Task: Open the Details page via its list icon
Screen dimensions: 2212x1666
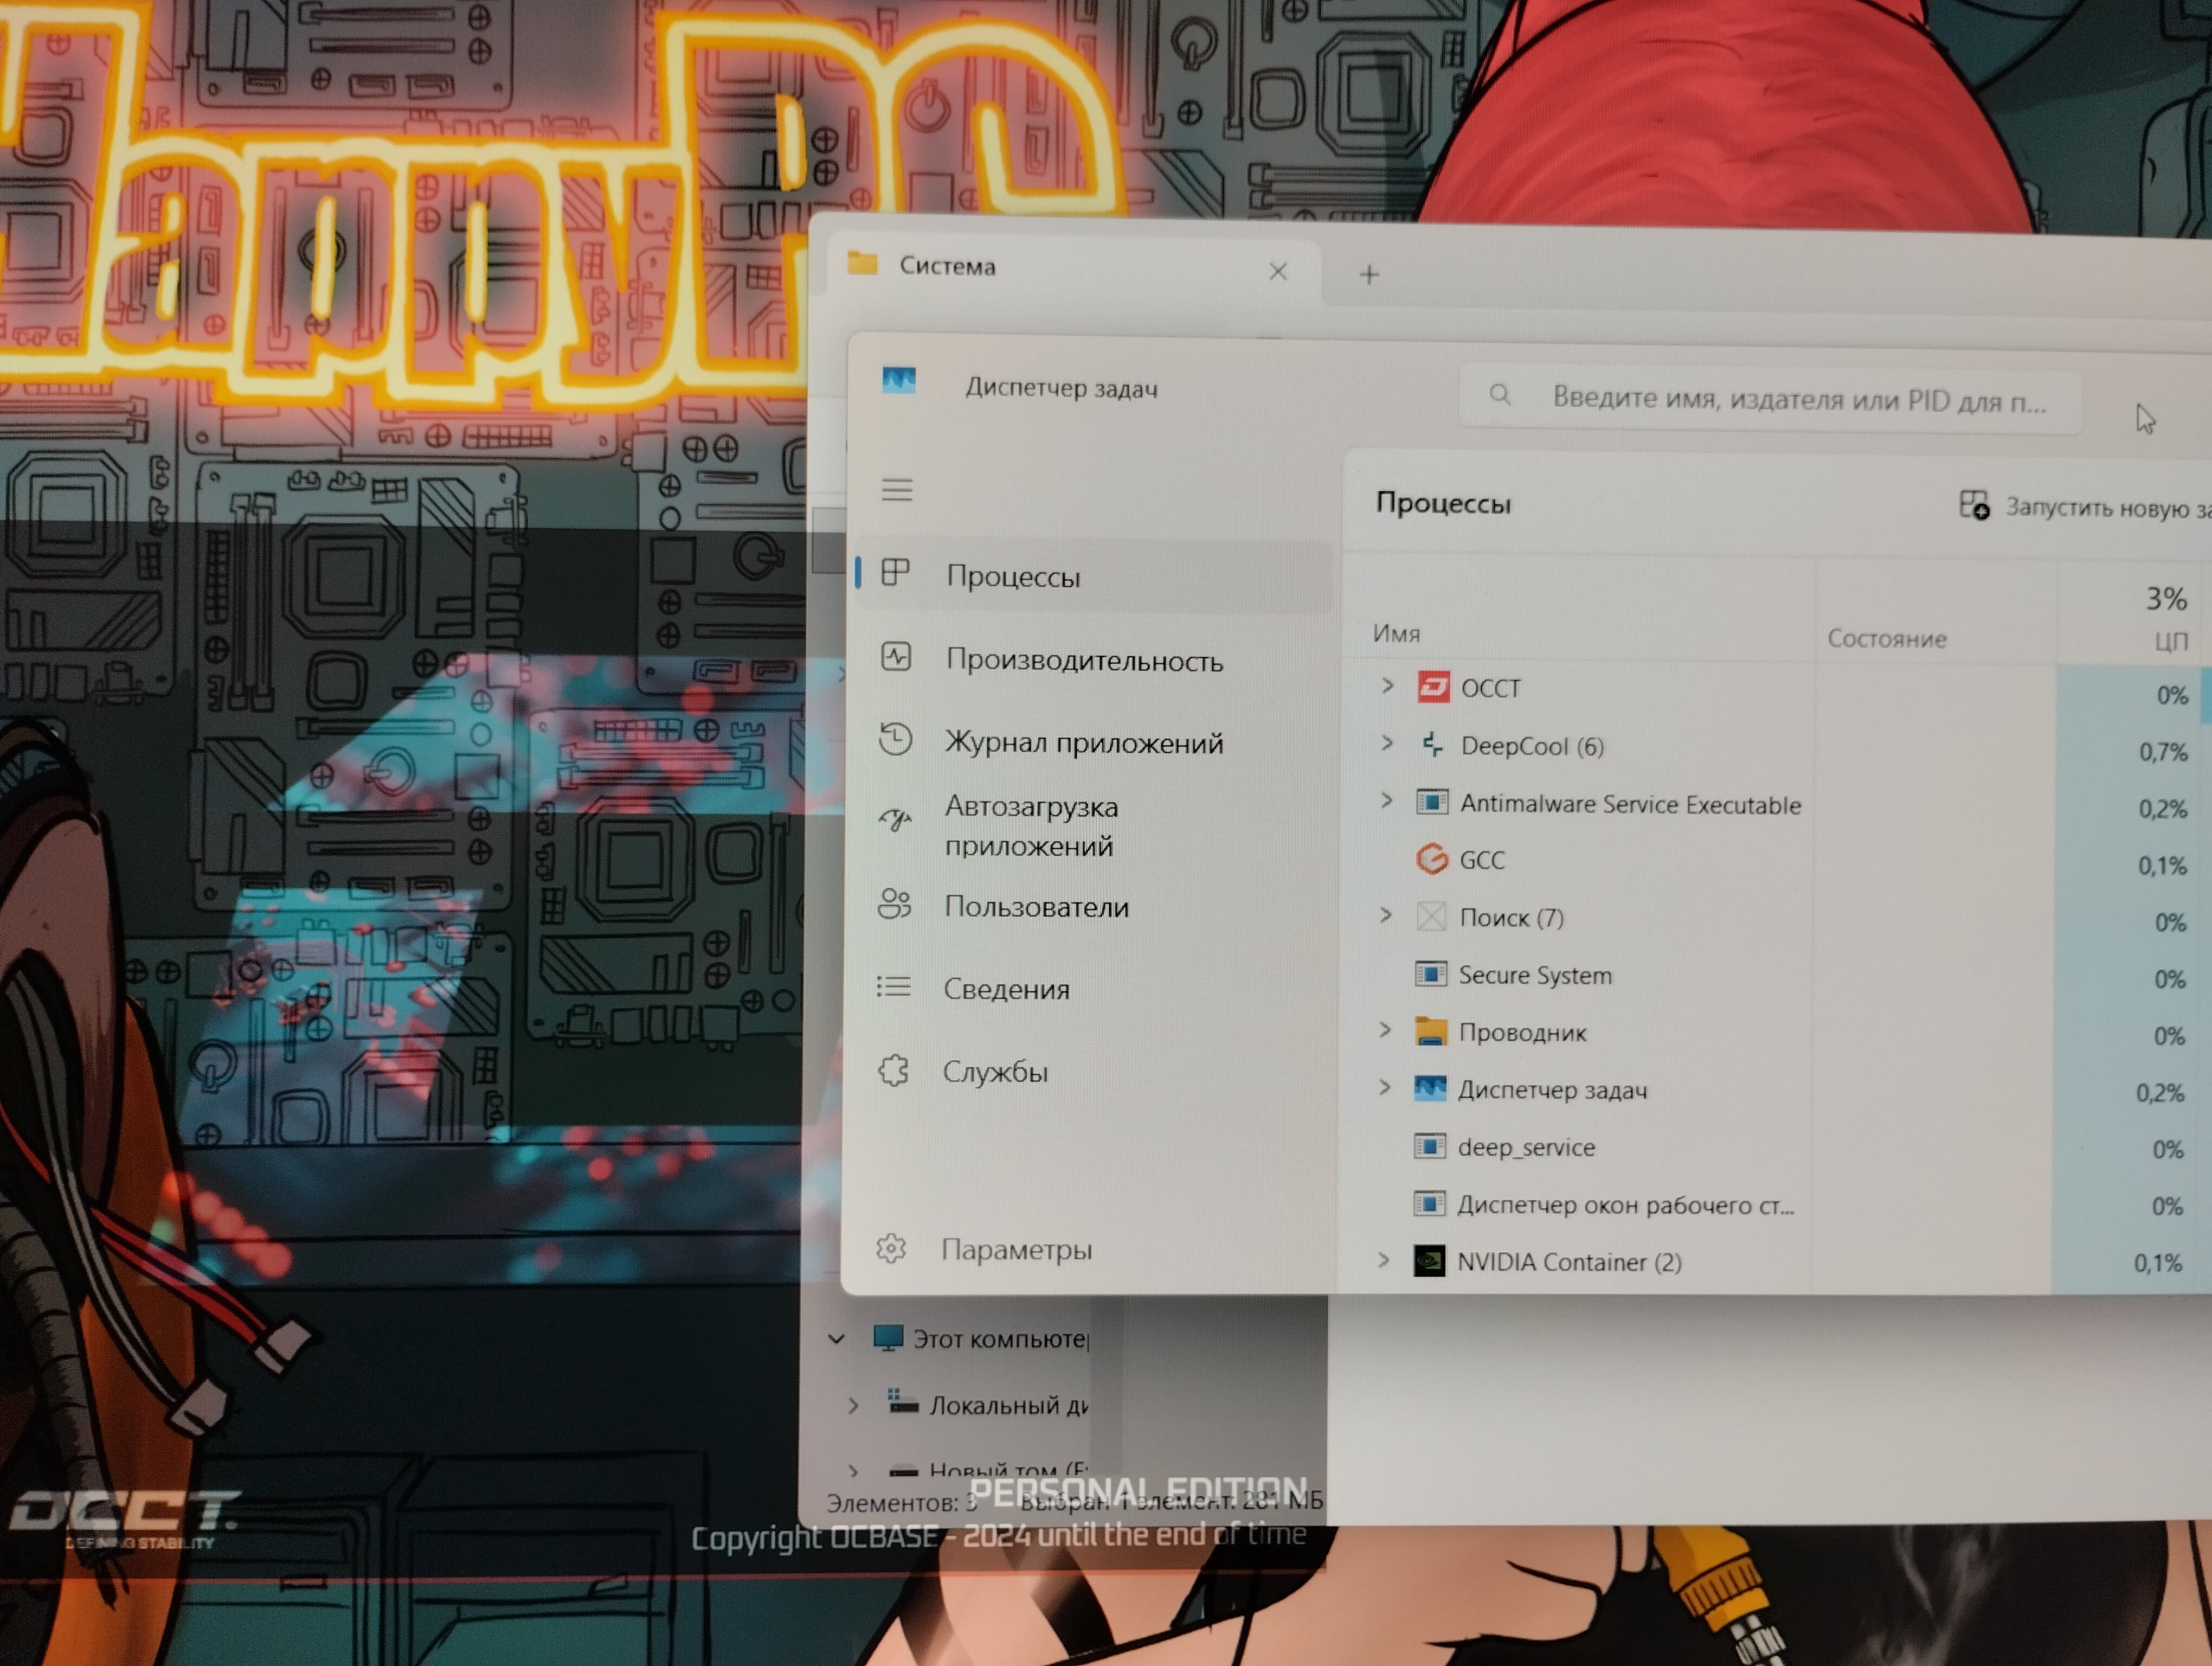Action: [893, 987]
